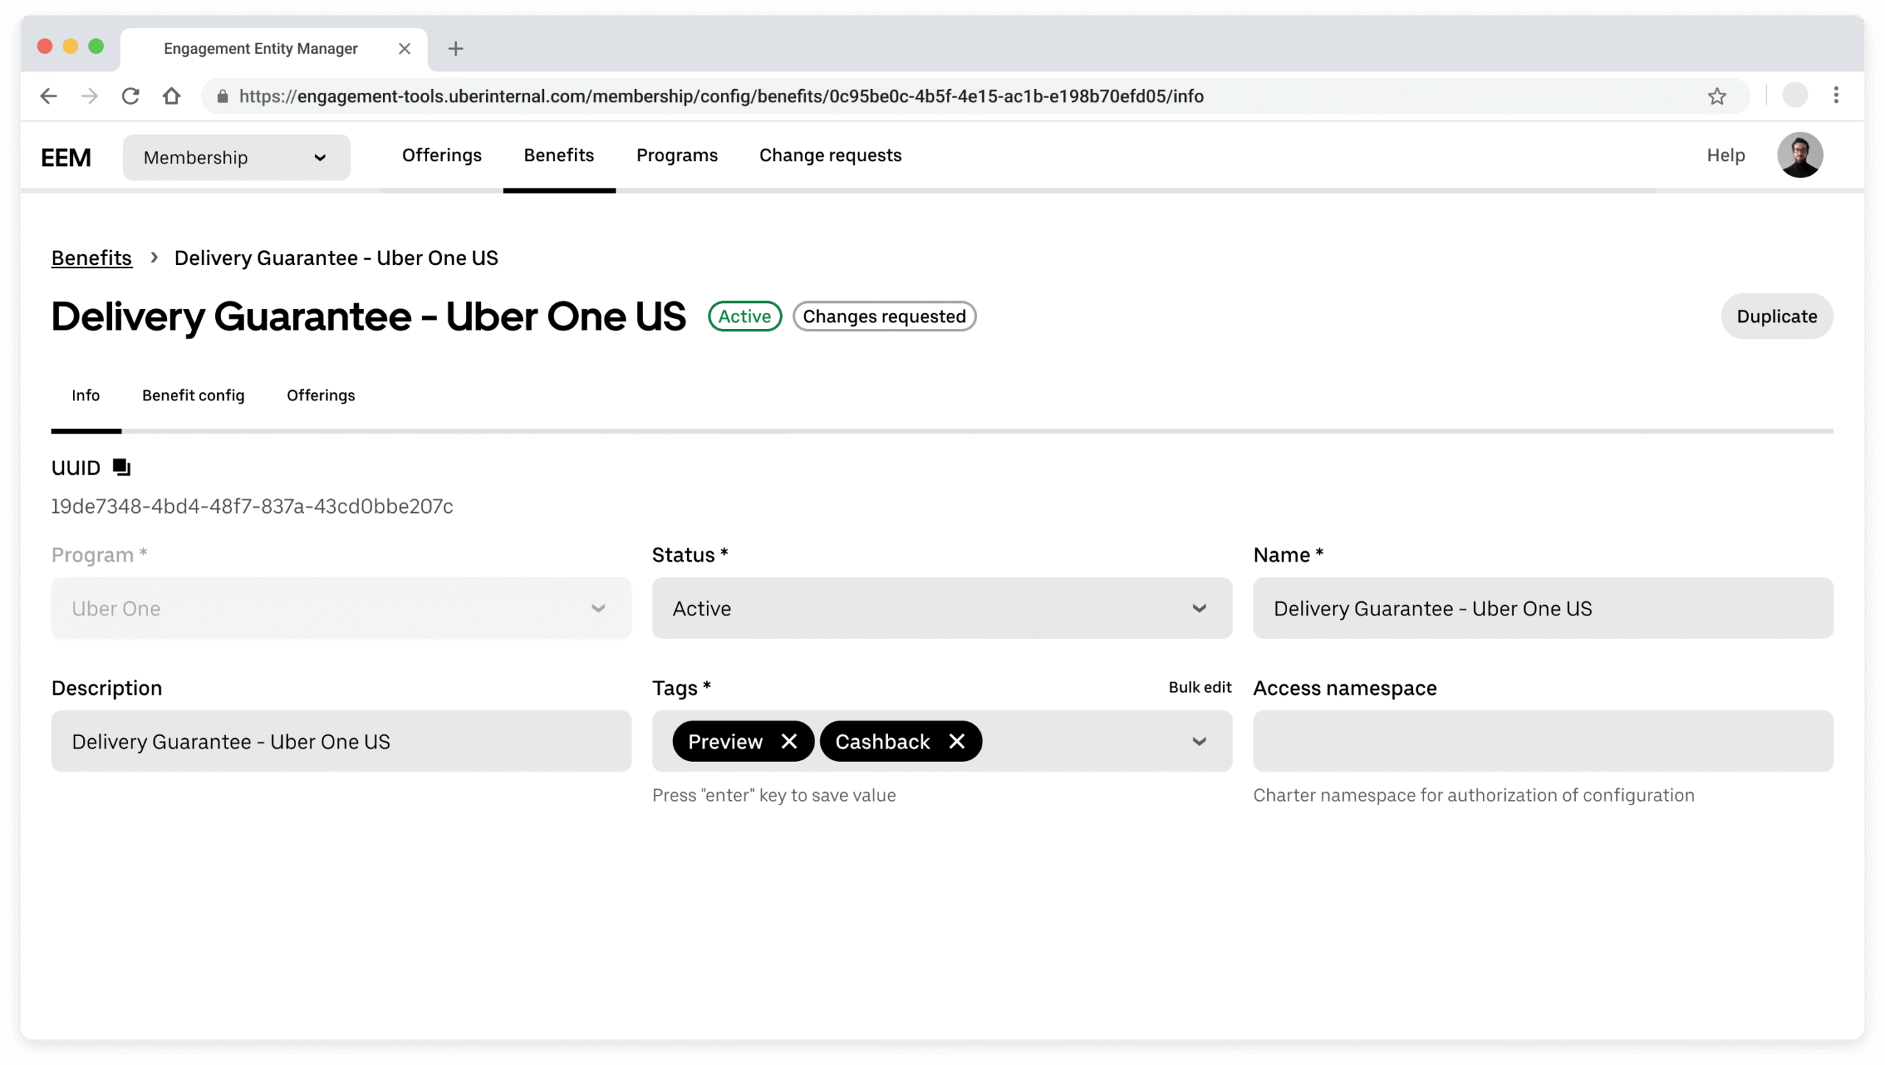Go to browser home icon

tap(172, 96)
